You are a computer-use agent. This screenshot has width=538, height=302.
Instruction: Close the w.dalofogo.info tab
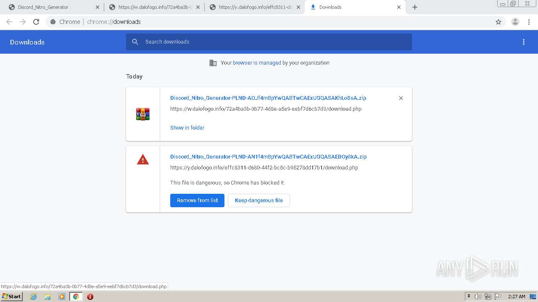(x=198, y=7)
